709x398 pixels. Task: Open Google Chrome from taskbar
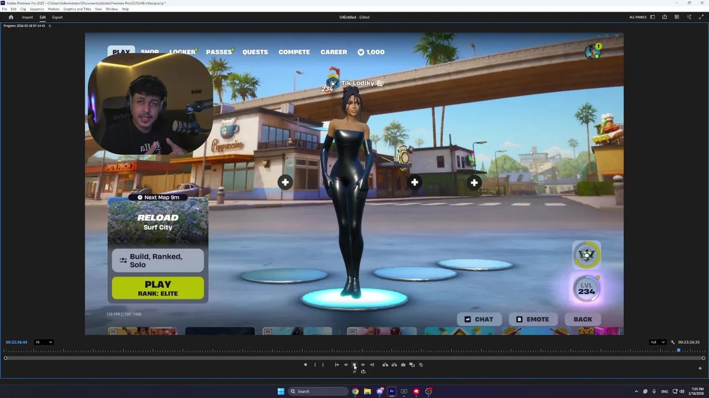(355, 391)
